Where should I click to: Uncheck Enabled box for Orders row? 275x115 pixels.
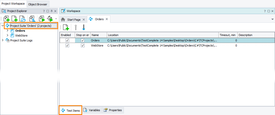[x=67, y=40]
